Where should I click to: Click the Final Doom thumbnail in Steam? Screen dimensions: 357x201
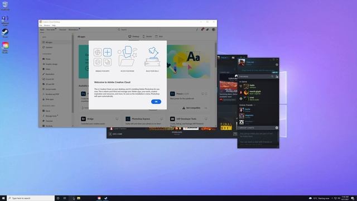coord(226,126)
